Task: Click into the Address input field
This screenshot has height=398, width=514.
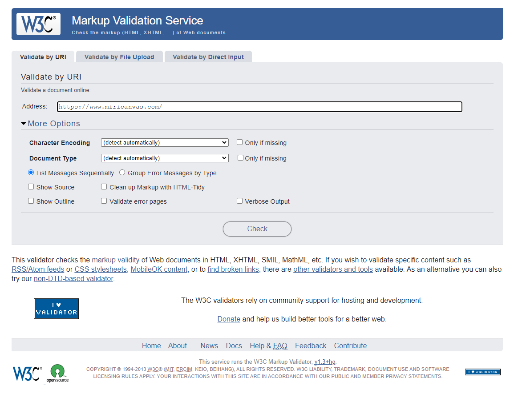Action: pos(259,107)
